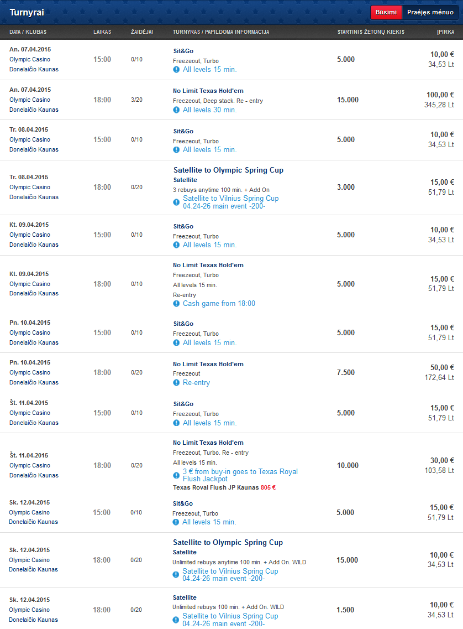The height and width of the screenshot is (629, 463).
Task: Click the Data / Klubas column header
Action: [28, 32]
